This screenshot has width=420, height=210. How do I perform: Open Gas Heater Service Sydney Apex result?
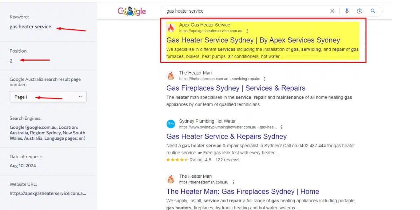pyautogui.click(x=253, y=40)
